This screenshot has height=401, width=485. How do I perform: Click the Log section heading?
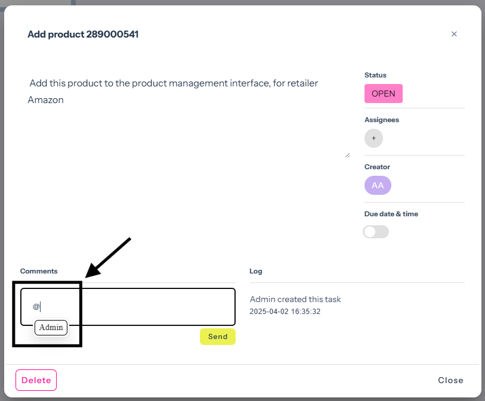click(255, 271)
